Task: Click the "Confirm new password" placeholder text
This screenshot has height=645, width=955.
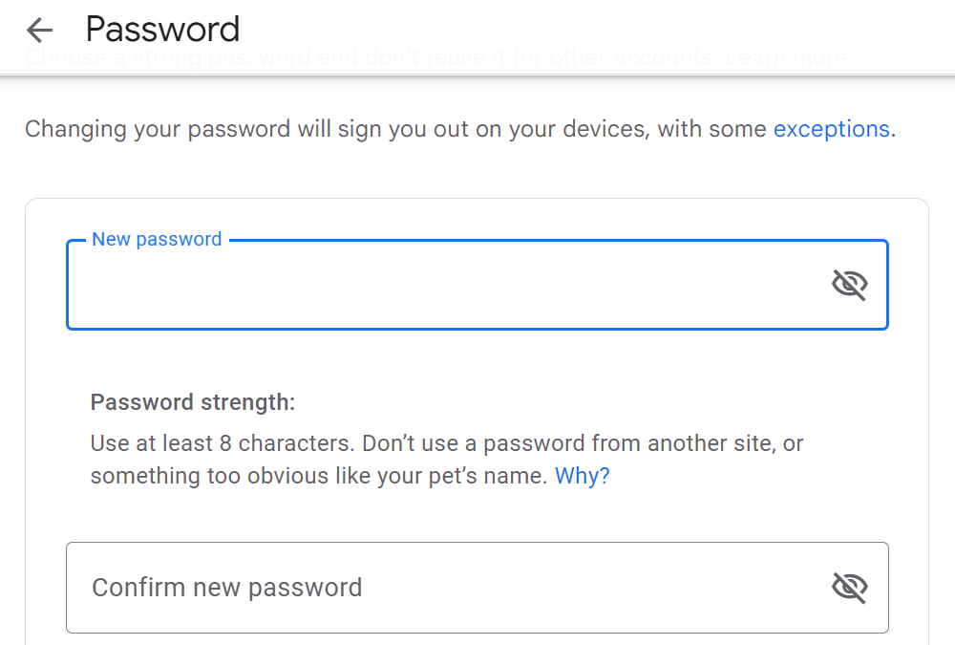Action: [x=226, y=588]
